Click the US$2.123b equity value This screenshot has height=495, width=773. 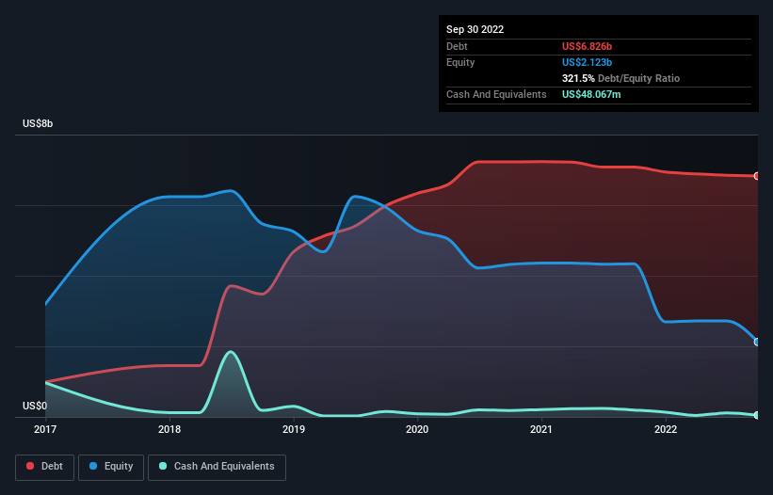click(x=587, y=62)
